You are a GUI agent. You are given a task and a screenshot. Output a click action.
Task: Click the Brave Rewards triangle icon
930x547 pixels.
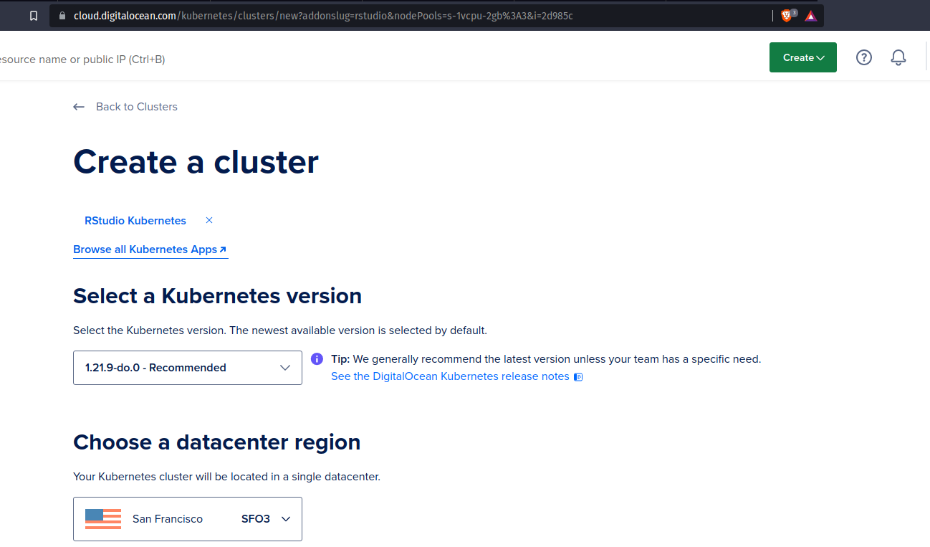click(x=810, y=16)
